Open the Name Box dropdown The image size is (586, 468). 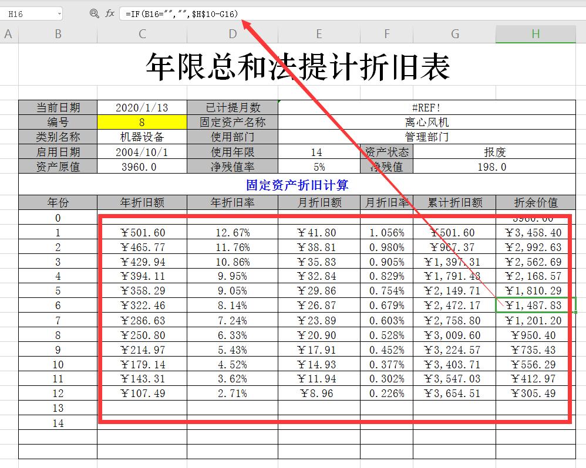point(59,13)
